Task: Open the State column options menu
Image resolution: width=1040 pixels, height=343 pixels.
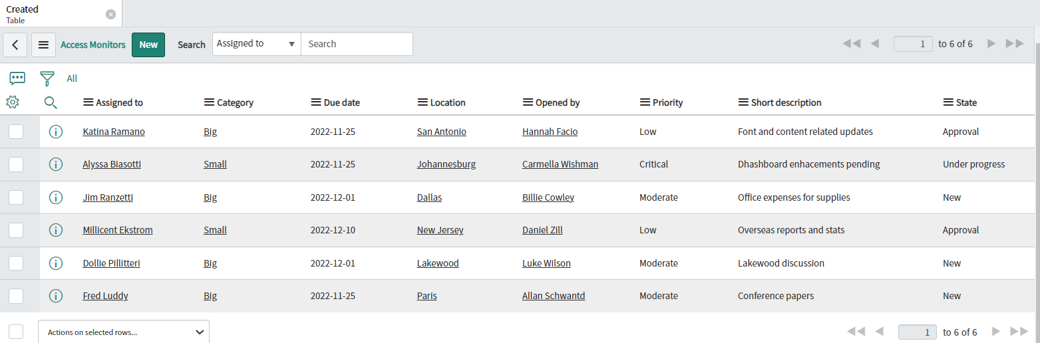Action: [x=948, y=102]
